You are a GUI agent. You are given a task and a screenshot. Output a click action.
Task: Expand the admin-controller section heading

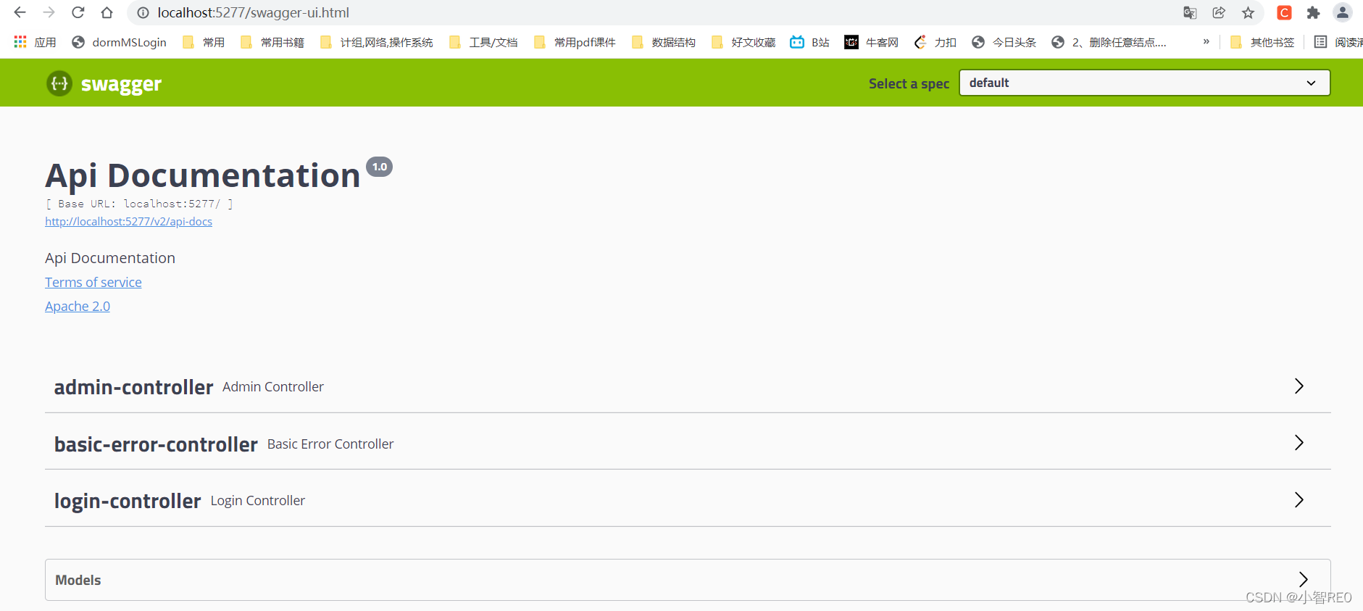click(x=133, y=387)
